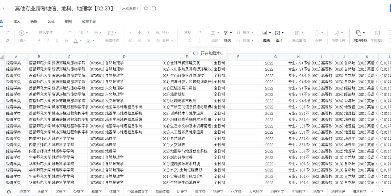Align cell content to top
The width and height of the screenshot is (391, 196).
point(130,33)
